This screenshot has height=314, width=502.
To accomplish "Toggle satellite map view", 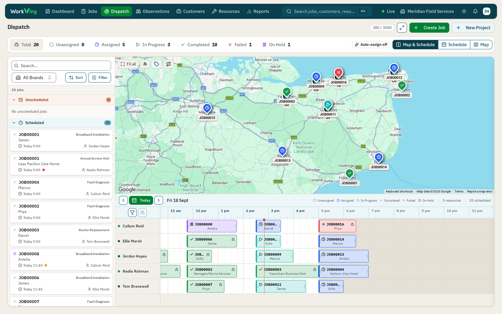I will (145, 64).
